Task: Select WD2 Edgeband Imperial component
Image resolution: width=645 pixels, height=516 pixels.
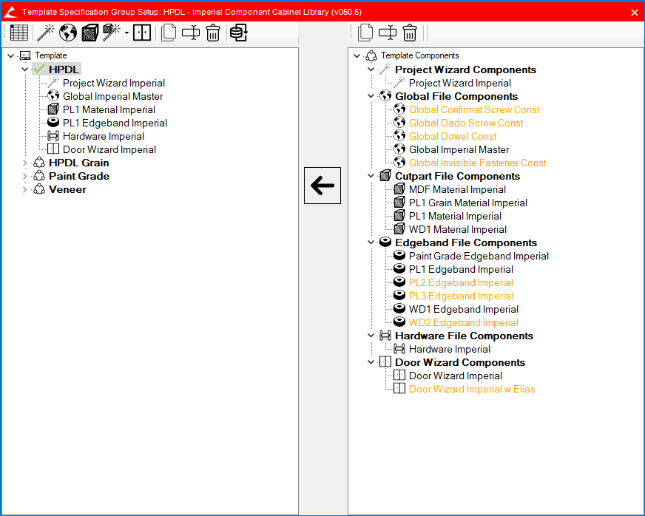Action: 463,323
